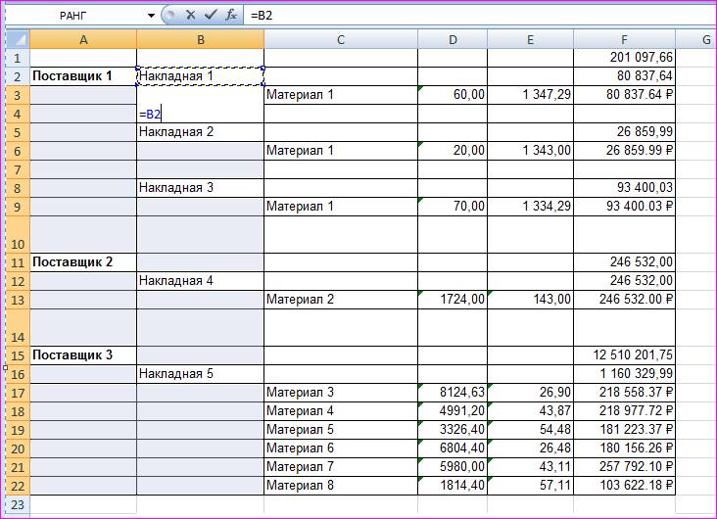Click cell Материал 4
The height and width of the screenshot is (519, 717).
tap(341, 411)
